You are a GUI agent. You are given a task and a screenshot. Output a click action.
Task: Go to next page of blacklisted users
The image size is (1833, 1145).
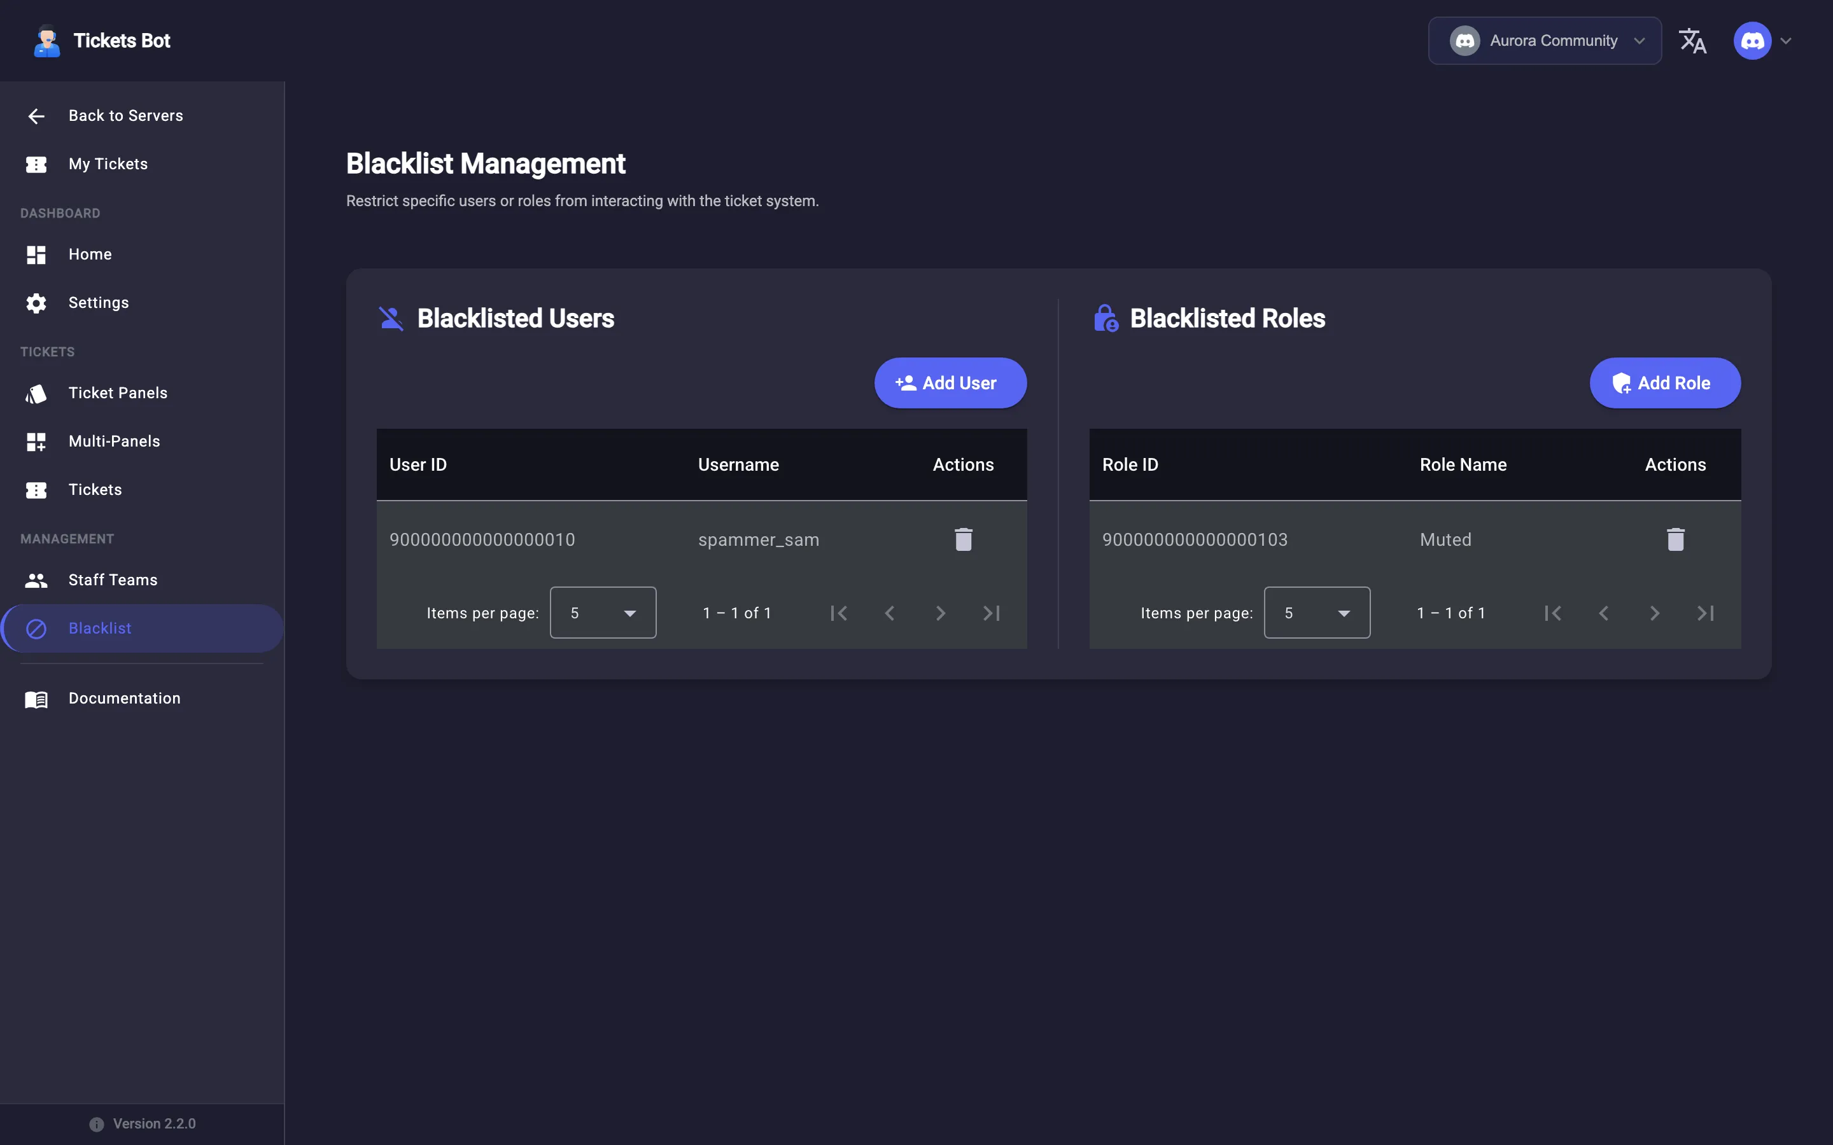[x=940, y=613]
